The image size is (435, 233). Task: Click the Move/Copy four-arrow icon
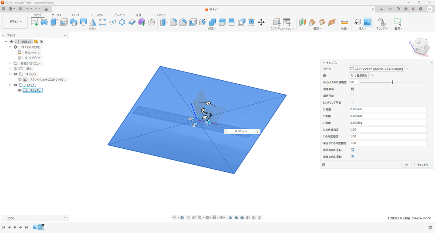coord(261,22)
